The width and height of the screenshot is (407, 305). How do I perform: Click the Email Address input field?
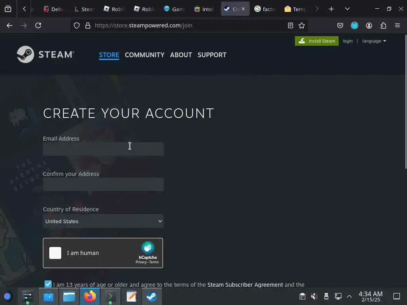103,149
